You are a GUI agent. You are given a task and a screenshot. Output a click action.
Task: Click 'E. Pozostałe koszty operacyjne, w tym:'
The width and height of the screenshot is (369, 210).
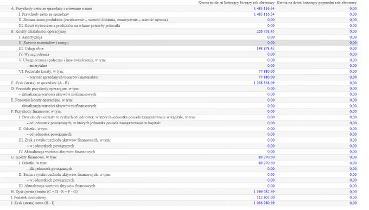42,100
